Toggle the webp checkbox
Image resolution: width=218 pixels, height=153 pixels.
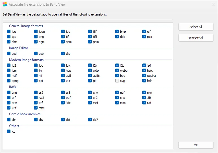[x=117, y=71]
